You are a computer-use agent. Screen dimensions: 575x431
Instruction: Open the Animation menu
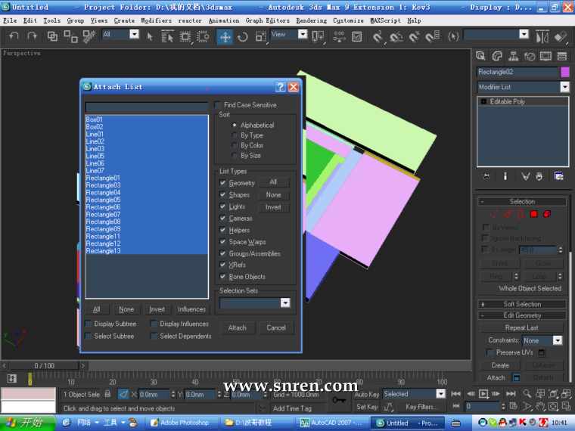(224, 21)
